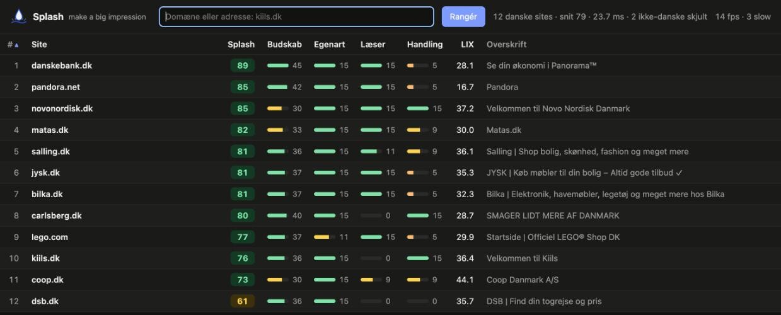The height and width of the screenshot is (315, 781).
Task: Focus the domain search input field
Action: point(296,16)
